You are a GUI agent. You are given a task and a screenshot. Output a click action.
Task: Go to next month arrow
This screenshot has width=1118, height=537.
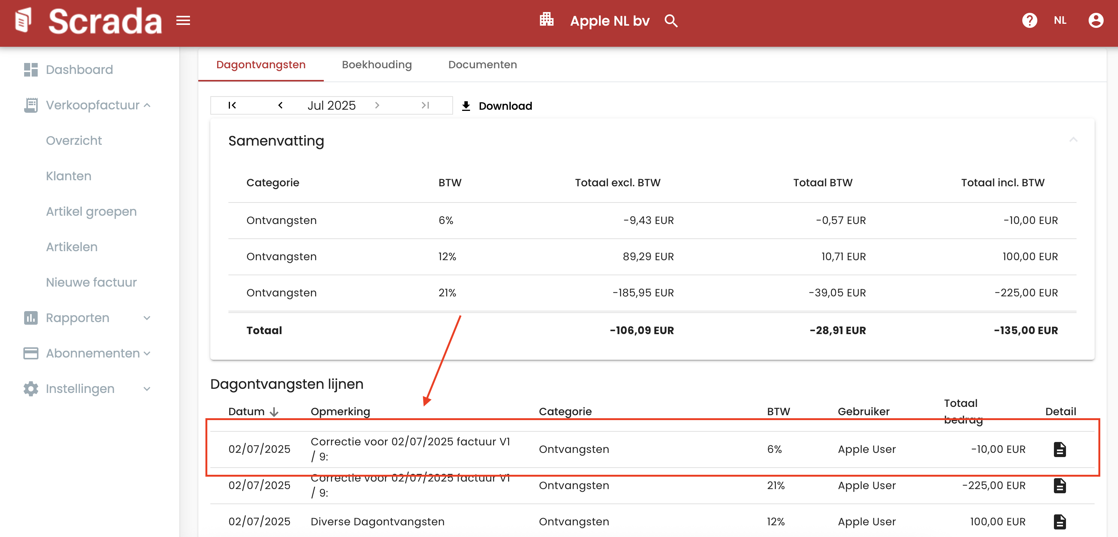(377, 106)
